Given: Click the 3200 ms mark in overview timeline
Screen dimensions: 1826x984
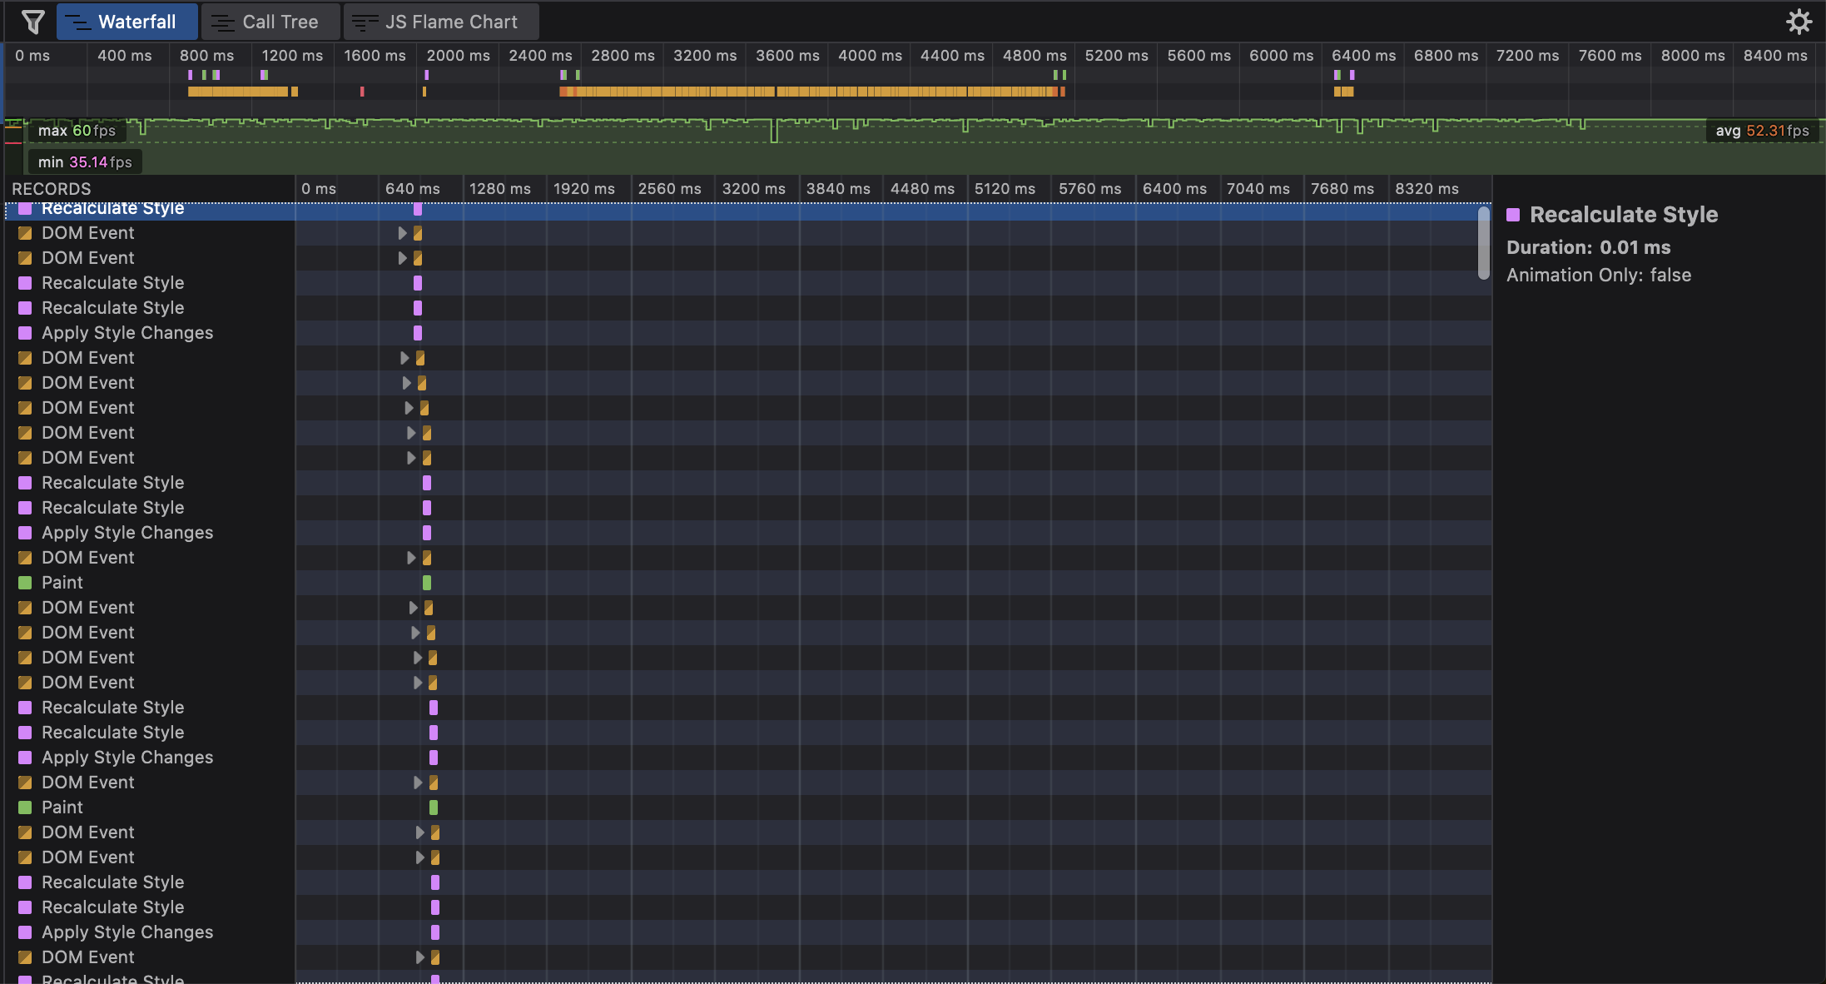Looking at the screenshot, I should point(704,56).
